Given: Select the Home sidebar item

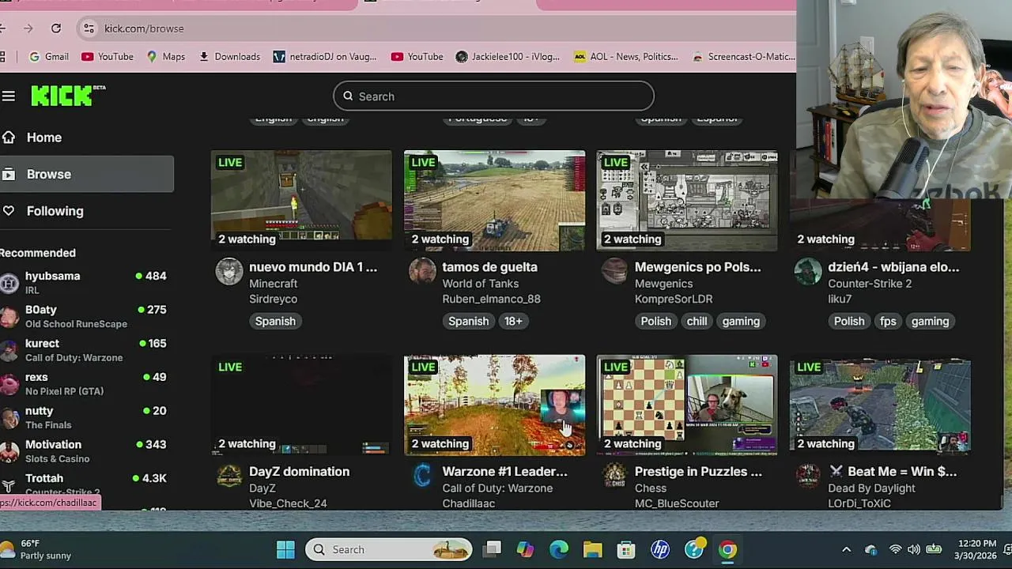Looking at the screenshot, I should [x=87, y=138].
